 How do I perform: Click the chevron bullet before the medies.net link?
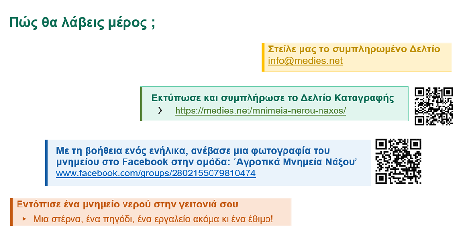pos(160,111)
